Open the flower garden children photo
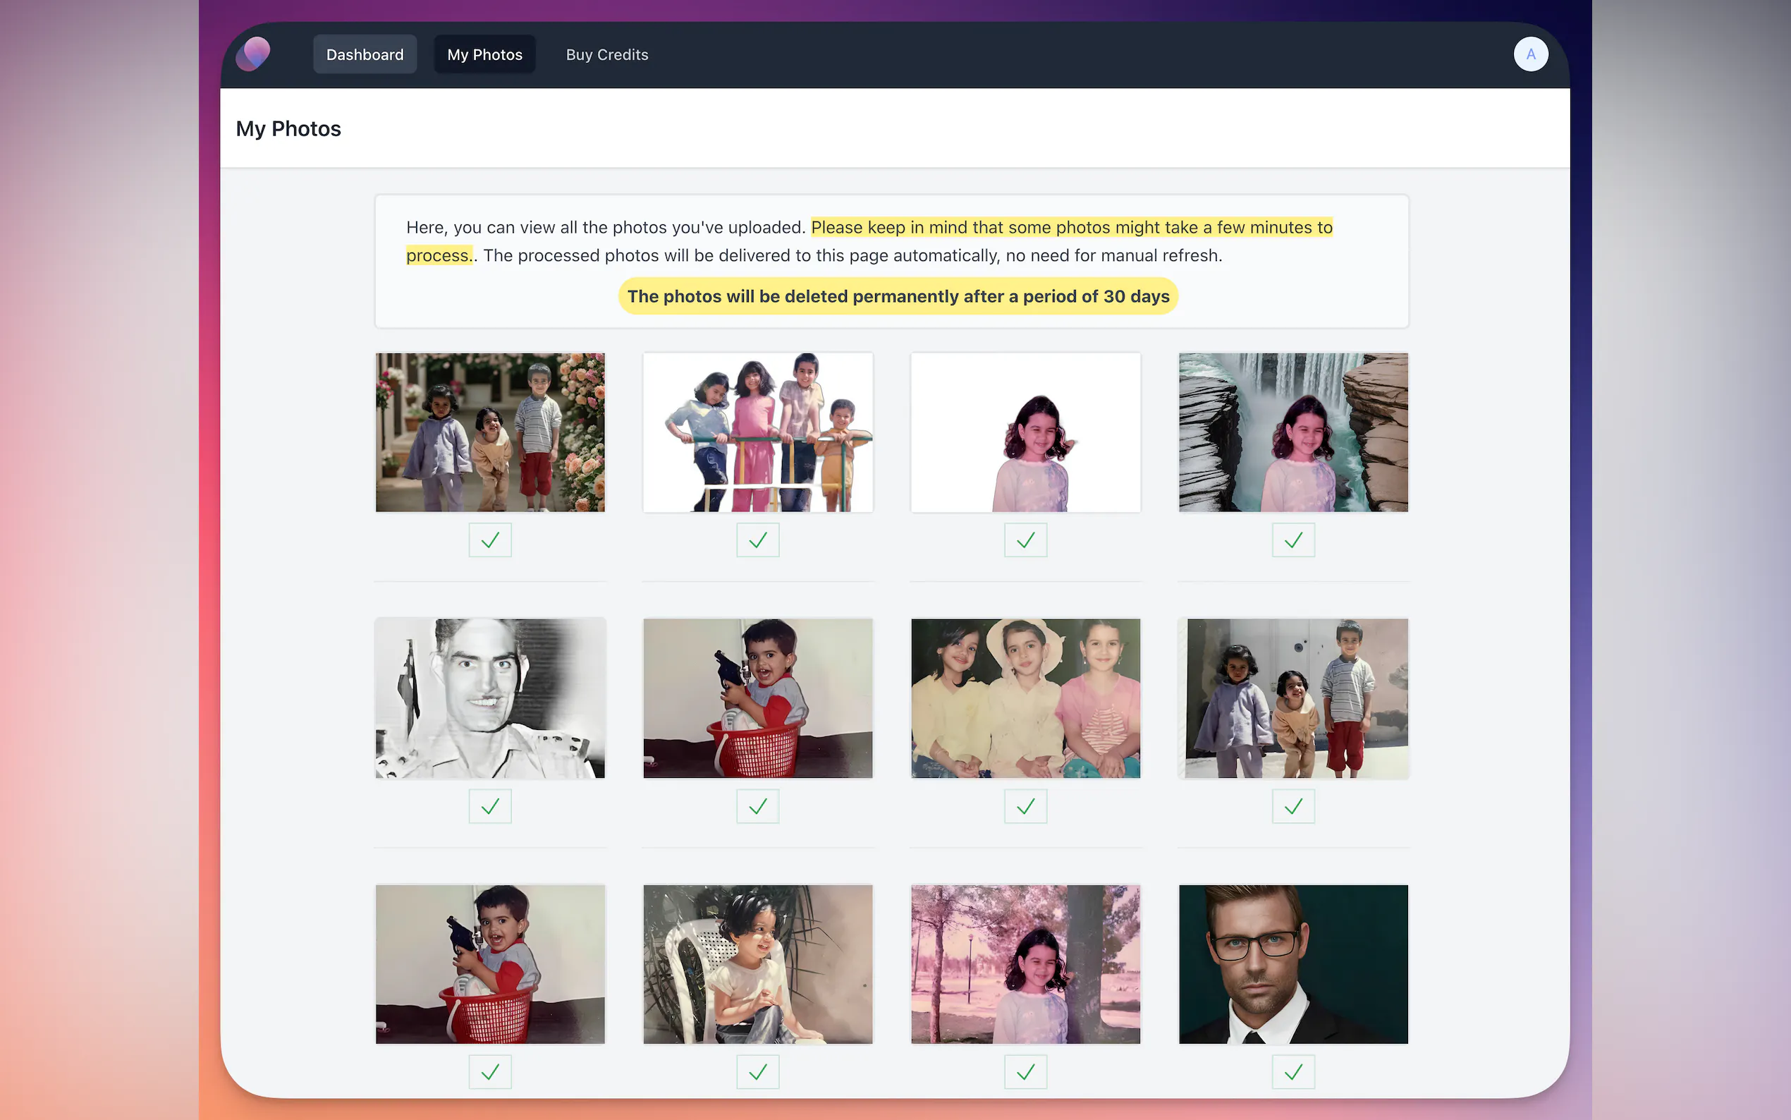1791x1120 pixels. click(489, 432)
